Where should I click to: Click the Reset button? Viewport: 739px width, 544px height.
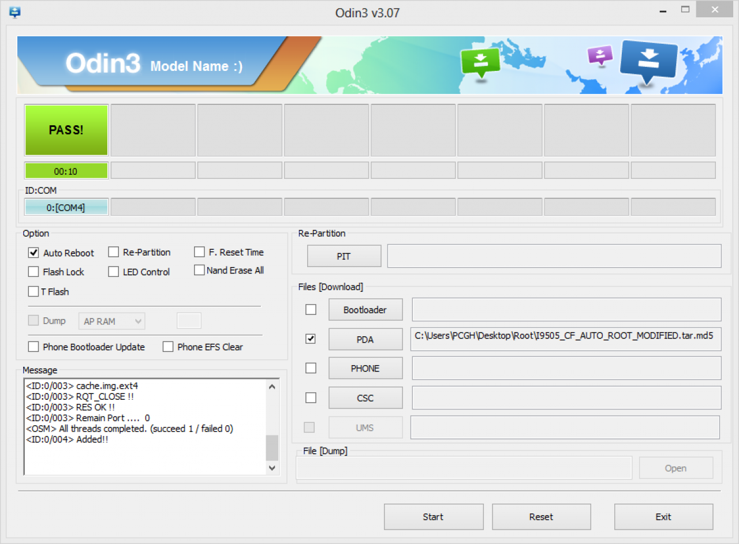[x=542, y=517]
